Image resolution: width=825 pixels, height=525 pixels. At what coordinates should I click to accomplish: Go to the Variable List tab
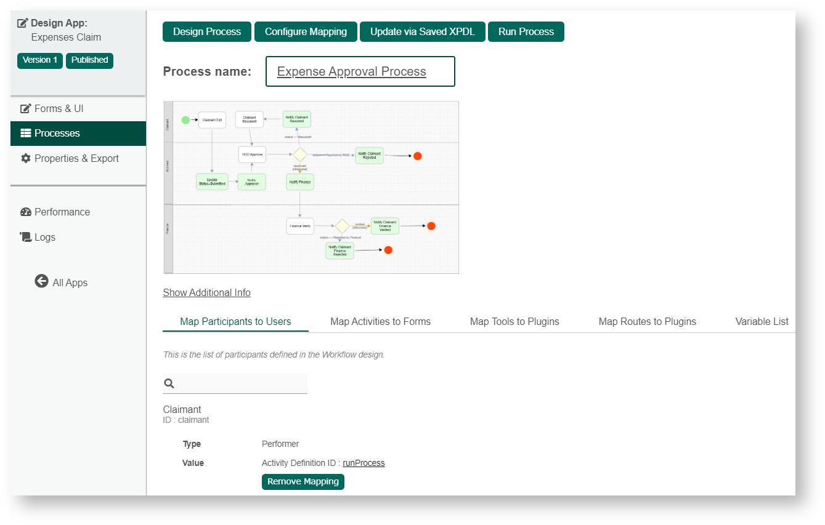(x=762, y=321)
